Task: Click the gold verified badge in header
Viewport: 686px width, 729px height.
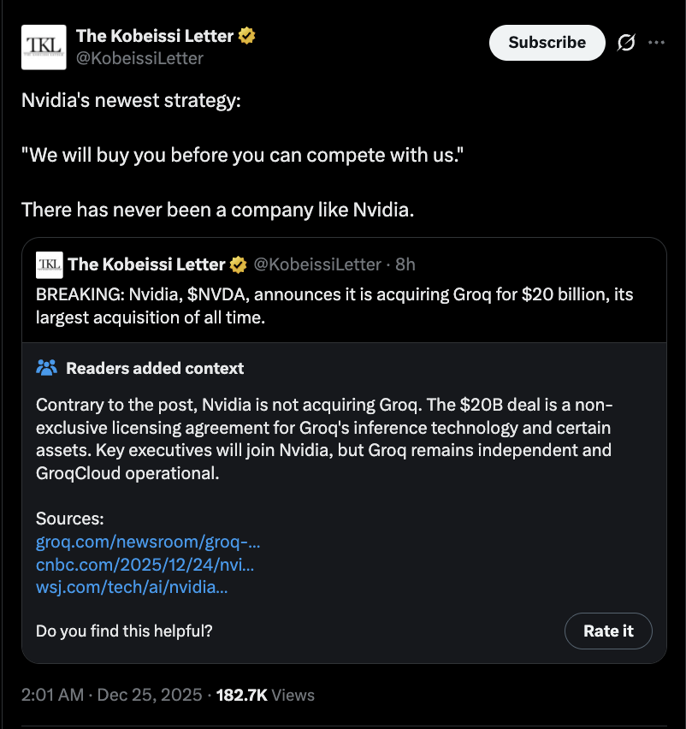Action: click(247, 36)
